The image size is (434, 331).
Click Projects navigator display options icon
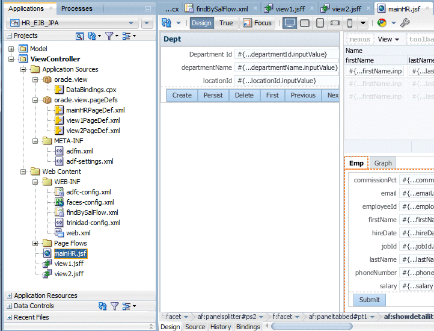pos(126,36)
